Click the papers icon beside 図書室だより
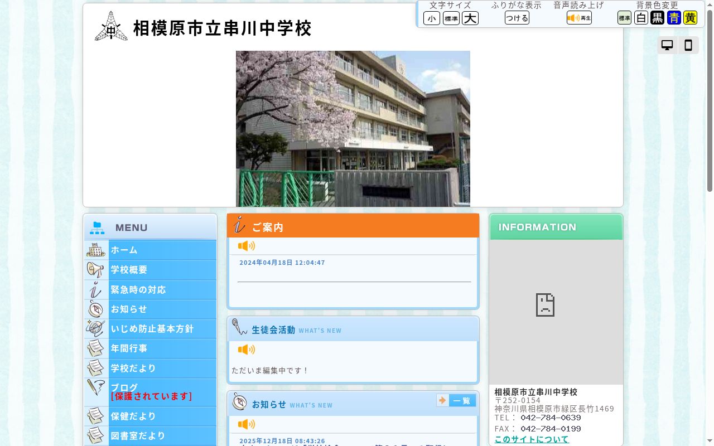The height and width of the screenshot is (446, 714). pyautogui.click(x=96, y=435)
